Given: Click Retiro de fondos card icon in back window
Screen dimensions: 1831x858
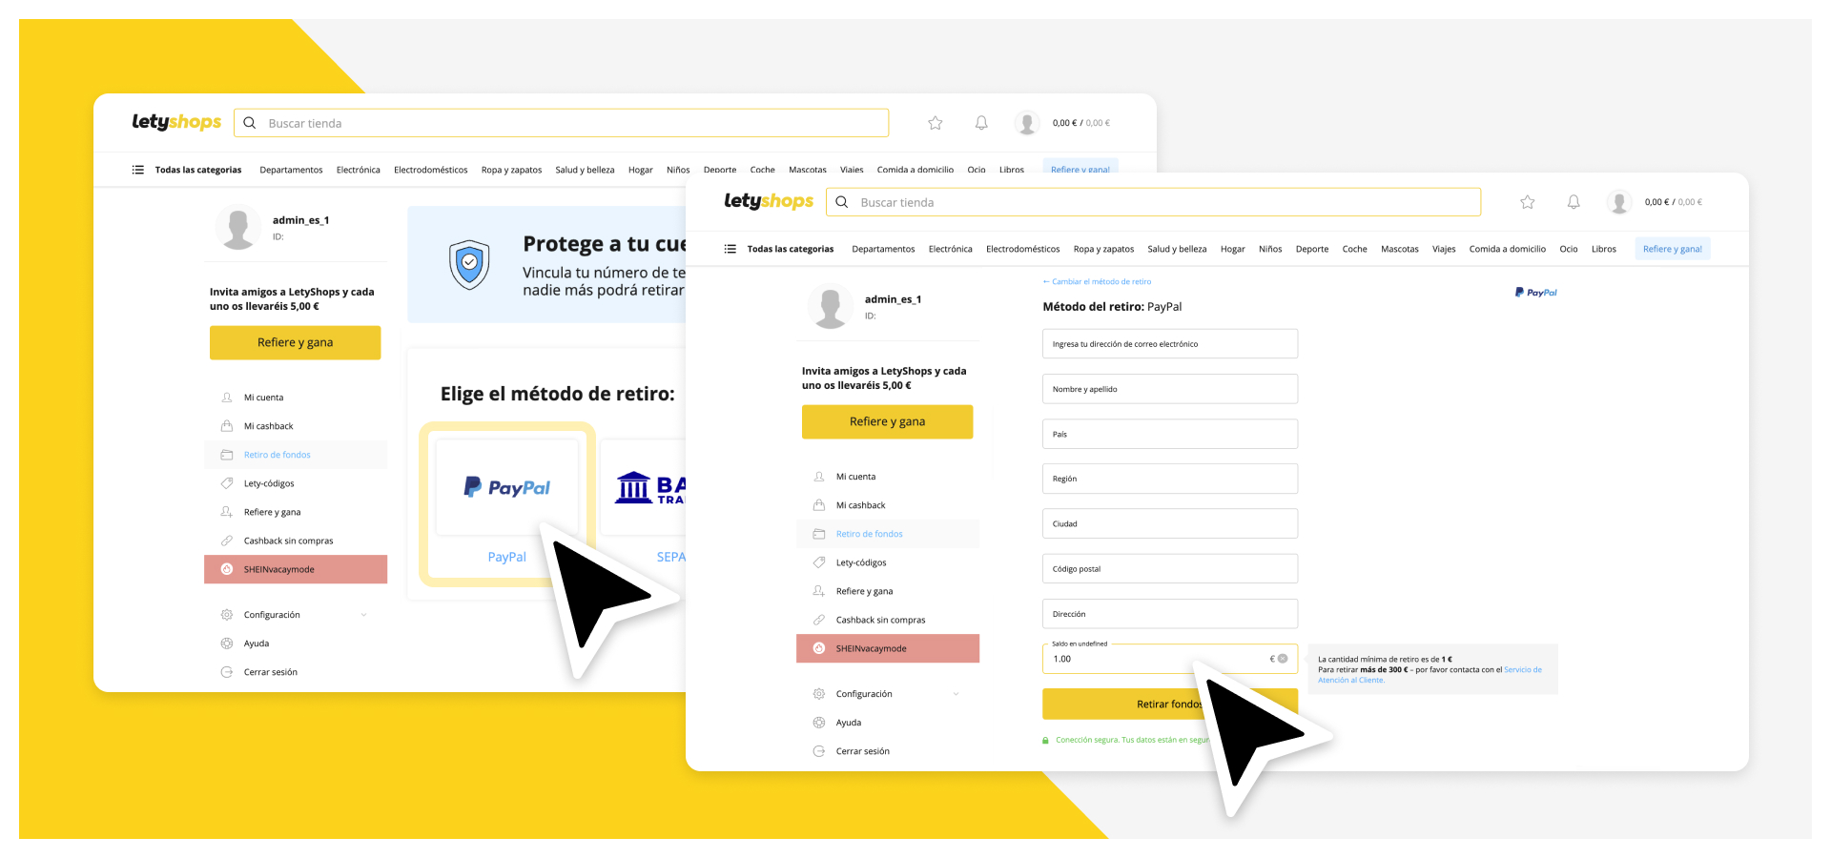Looking at the screenshot, I should click(x=226, y=455).
